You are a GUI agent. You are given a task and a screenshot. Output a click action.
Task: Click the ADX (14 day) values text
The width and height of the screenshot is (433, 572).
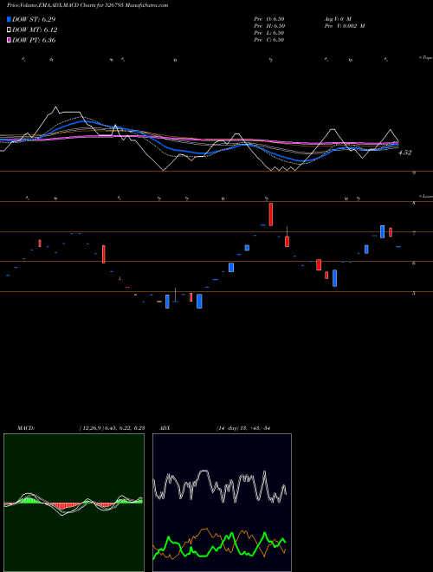tap(242, 428)
